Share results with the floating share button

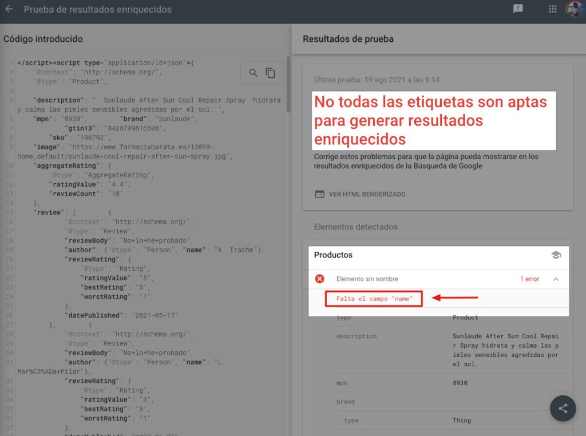coord(563,409)
